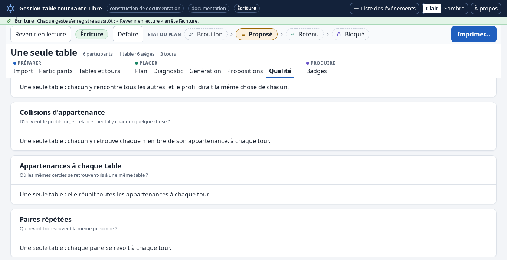This screenshot has height=260, width=507.
Task: Click the pencil icon in the Écriture banner
Action: pos(9,21)
